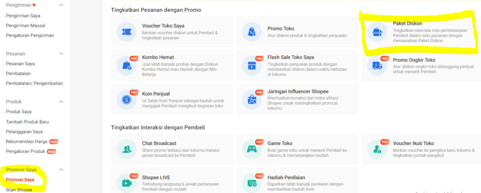Open the Chat Broadcast icon

[126, 149]
